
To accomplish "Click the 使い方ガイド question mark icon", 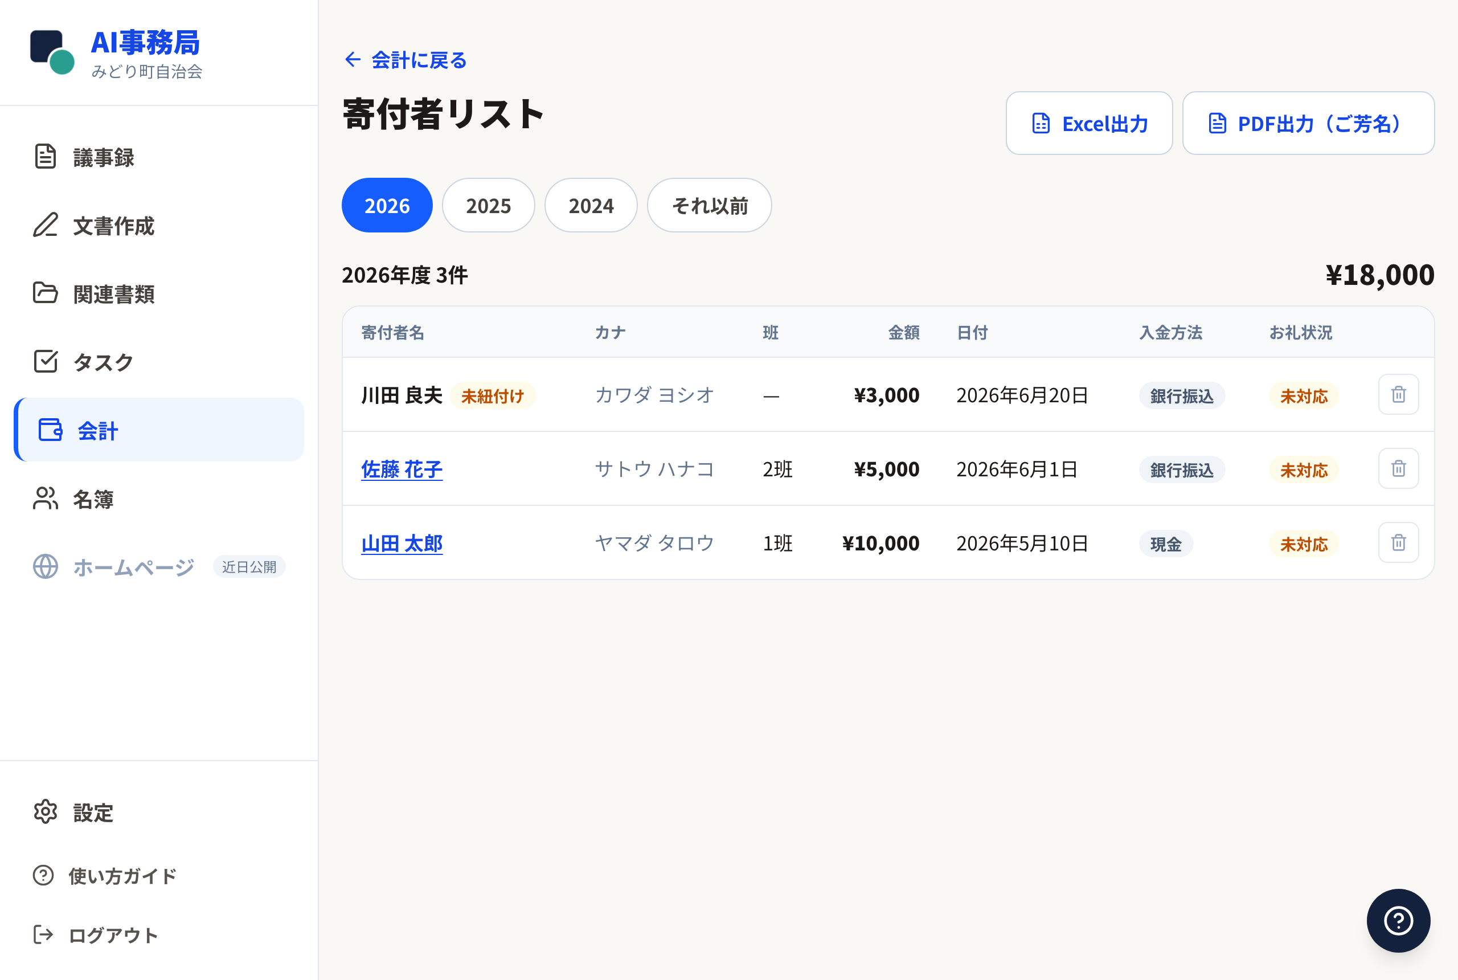I will [x=43, y=875].
